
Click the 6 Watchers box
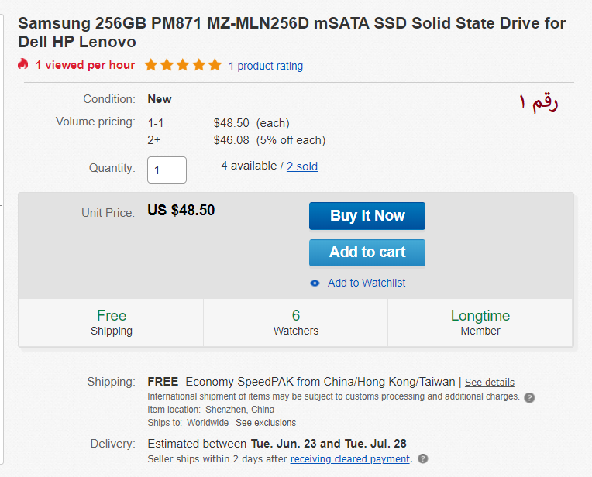(x=296, y=322)
